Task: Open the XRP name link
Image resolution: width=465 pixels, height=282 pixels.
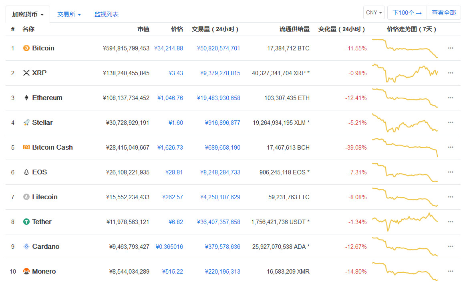Action: pyautogui.click(x=39, y=73)
